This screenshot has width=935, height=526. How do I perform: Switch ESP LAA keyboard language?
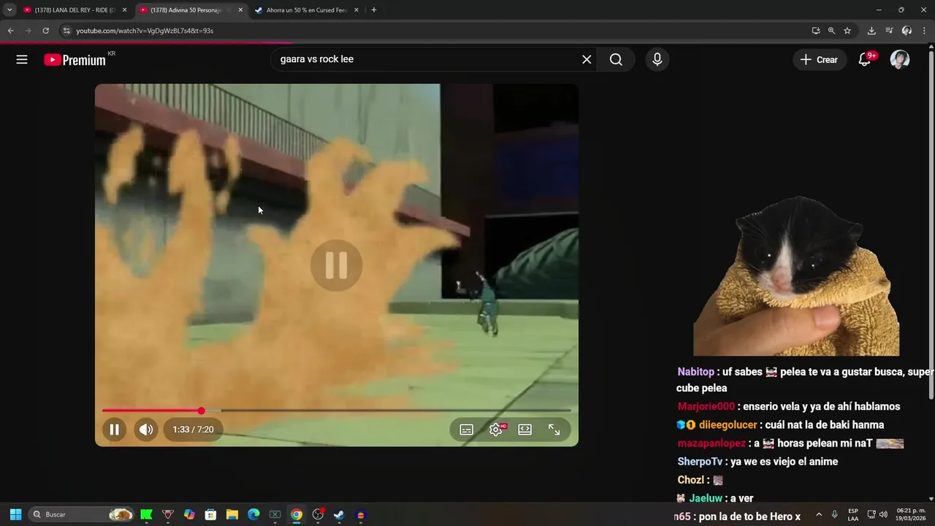point(853,514)
